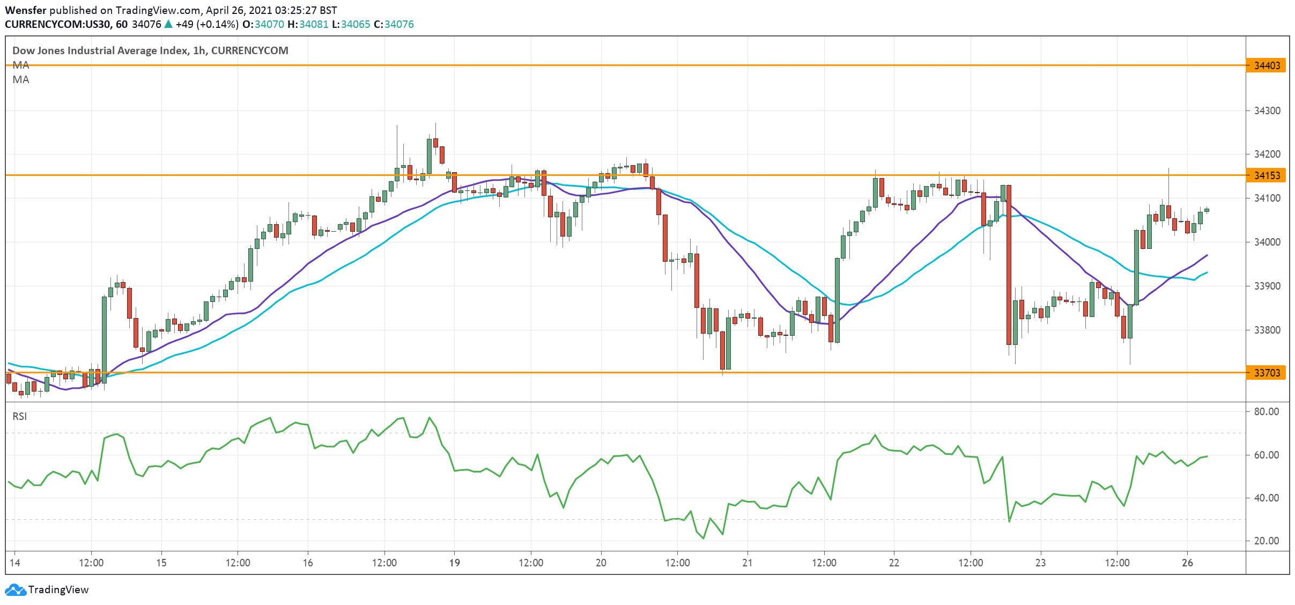Click the date label 14 on time axis
This screenshot has width=1295, height=605.
click(x=14, y=563)
